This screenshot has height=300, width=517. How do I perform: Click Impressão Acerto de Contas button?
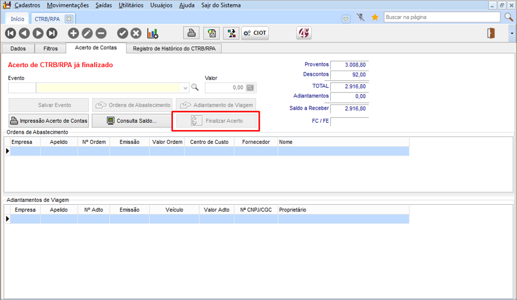(48, 121)
